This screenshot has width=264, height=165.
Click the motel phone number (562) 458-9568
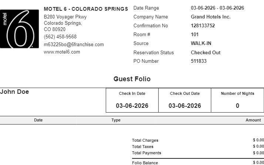click(60, 37)
